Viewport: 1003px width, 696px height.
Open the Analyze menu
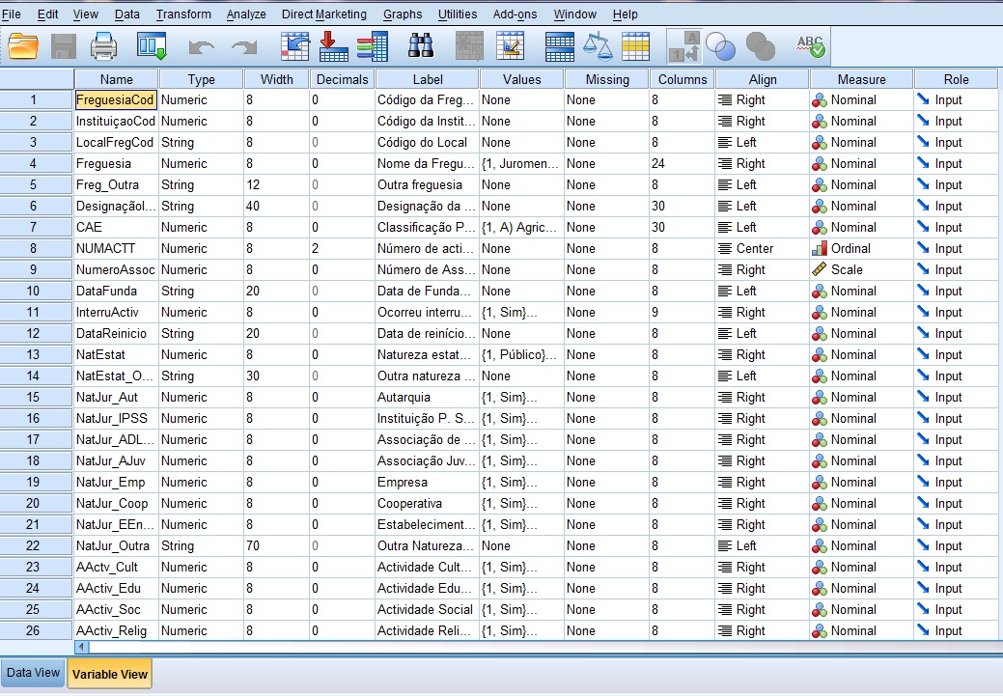pyautogui.click(x=246, y=14)
